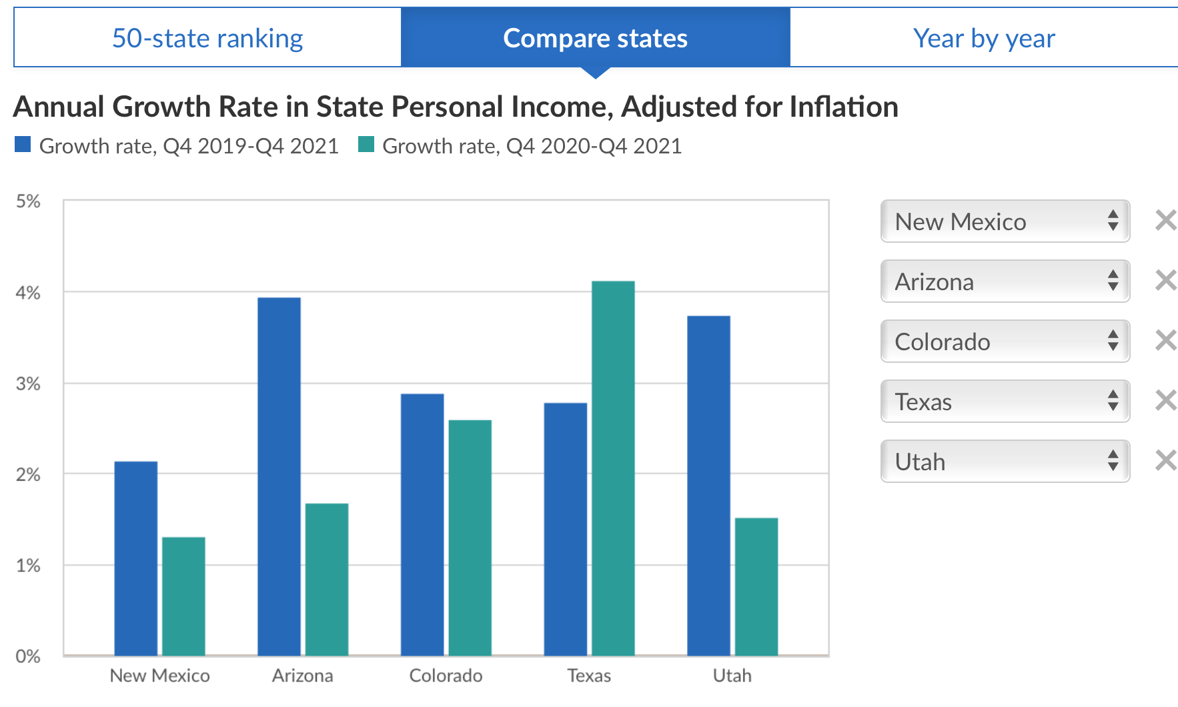Image resolution: width=1178 pixels, height=707 pixels.
Task: Select Arizona's blue bar in chart
Action: pos(279,476)
